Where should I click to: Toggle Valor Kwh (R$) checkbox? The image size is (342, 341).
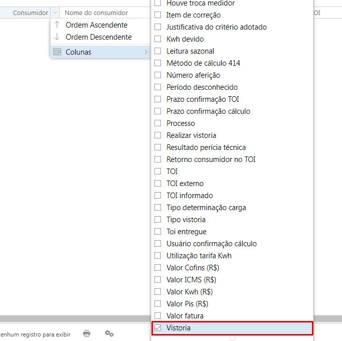157,291
